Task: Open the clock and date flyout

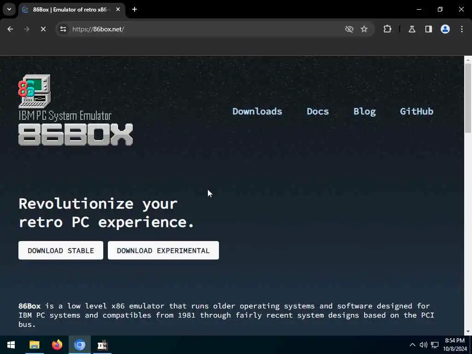Action: (x=454, y=345)
